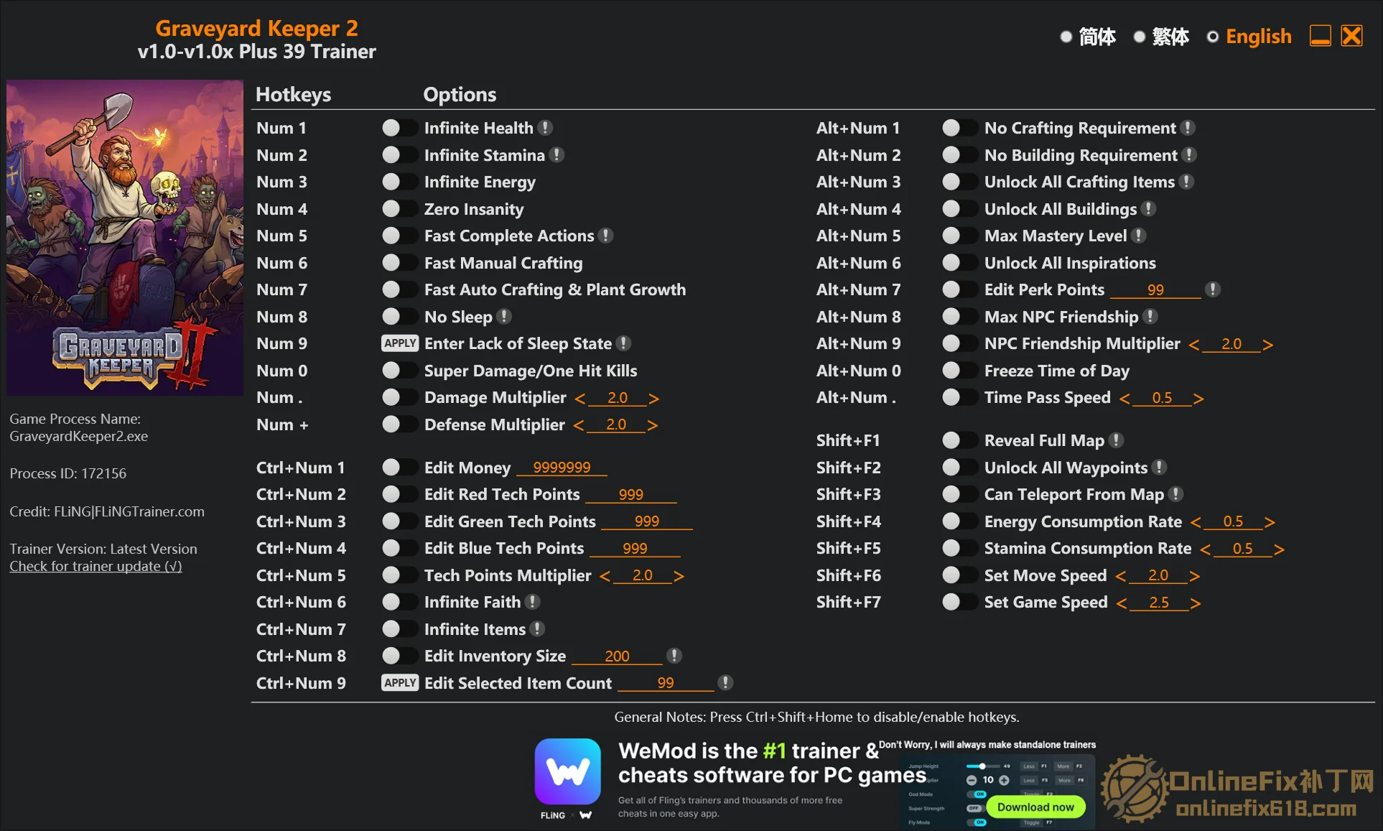Increase the Defense Multiplier value
The width and height of the screenshot is (1383, 831).
click(x=652, y=425)
